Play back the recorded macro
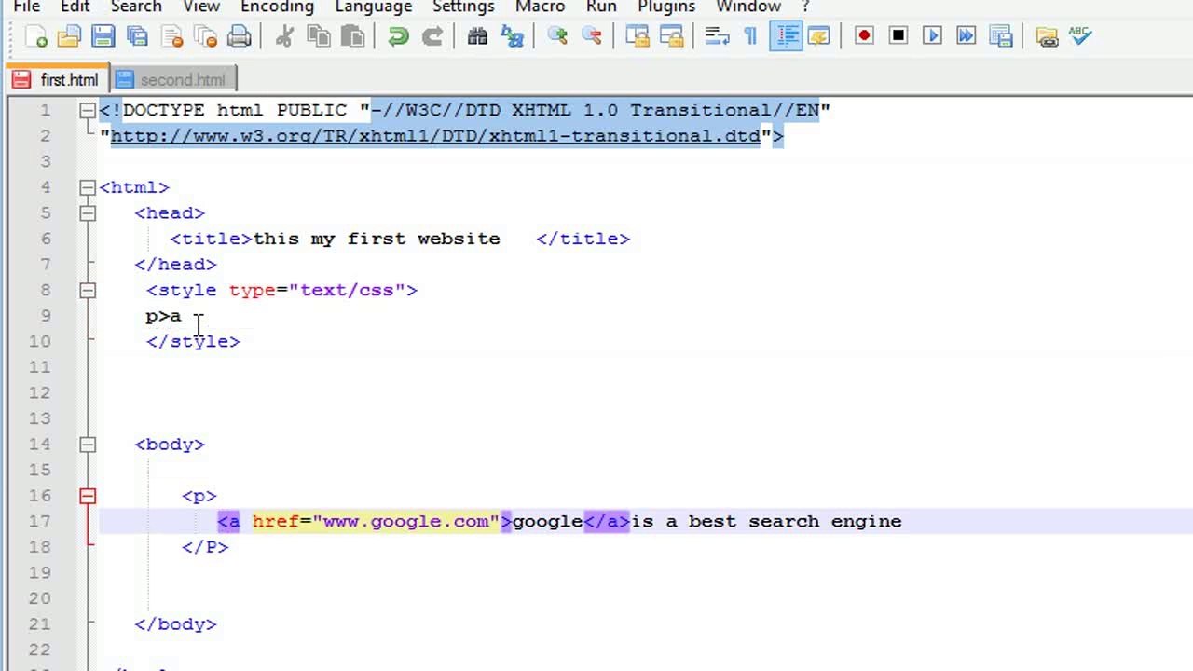Screen dimensions: 1193x671 click(932, 36)
